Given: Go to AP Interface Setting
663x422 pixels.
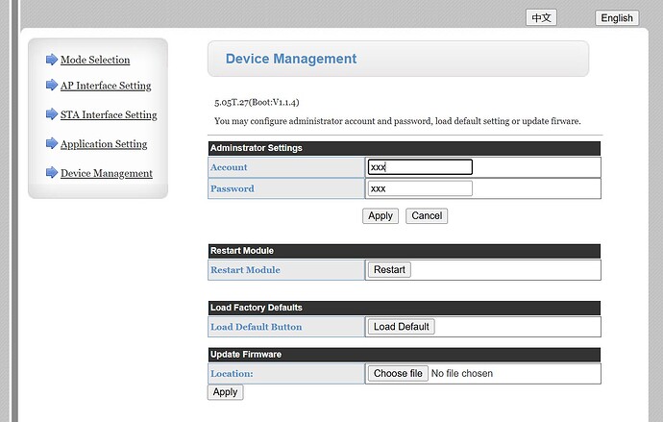Looking at the screenshot, I should coord(106,86).
